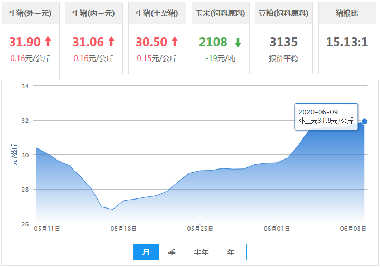The image size is (380, 268).
Task: Select the 豆粕(饲料原料) tab
Action: pos(283,13)
